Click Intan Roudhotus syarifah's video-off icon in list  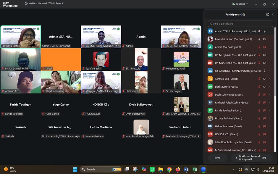[264, 142]
